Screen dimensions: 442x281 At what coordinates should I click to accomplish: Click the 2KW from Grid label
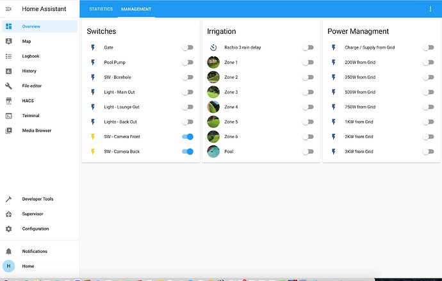point(359,137)
